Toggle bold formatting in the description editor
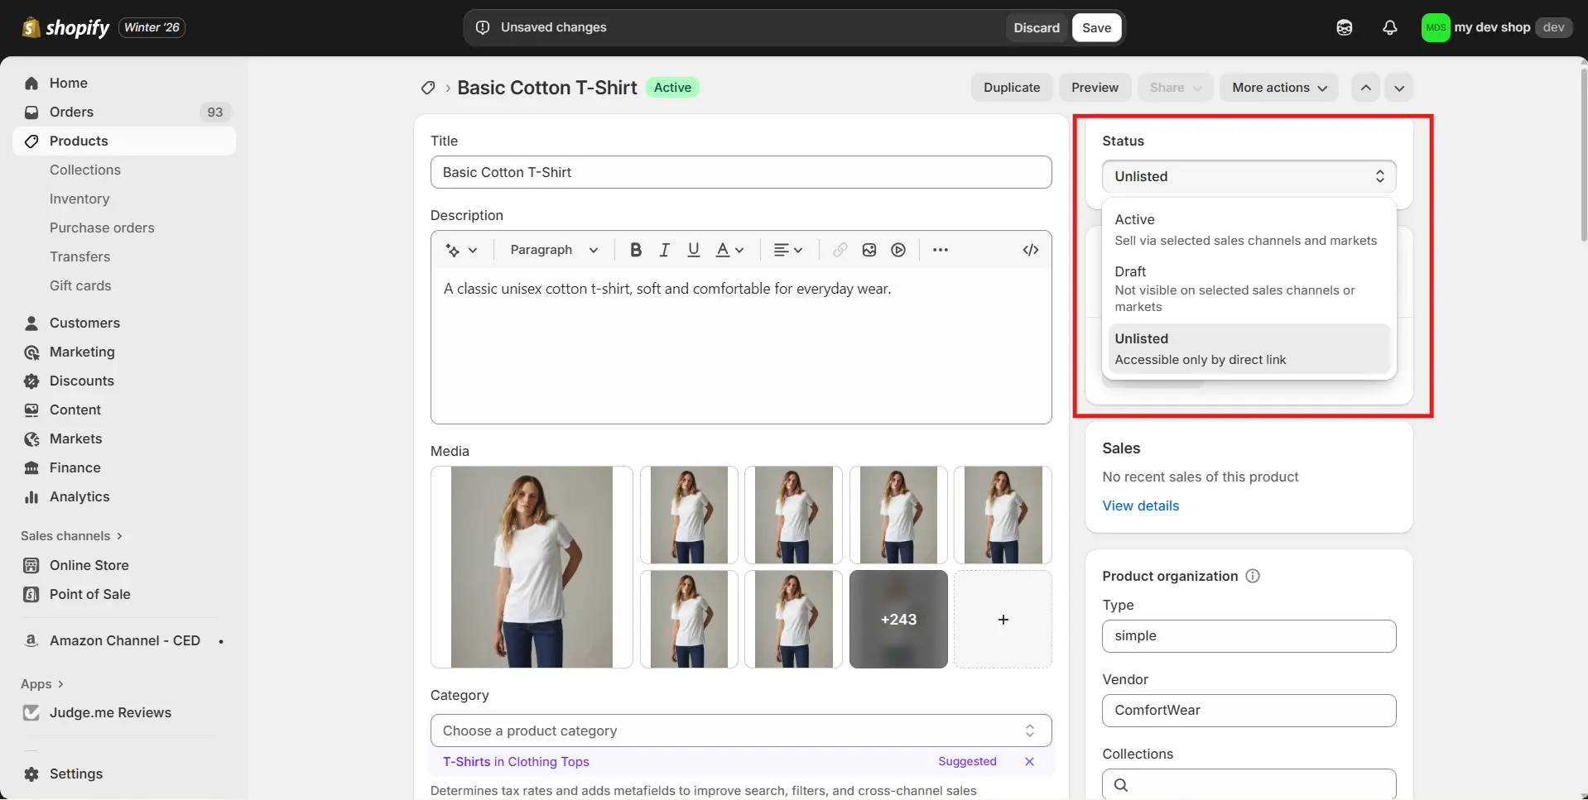Screen dimensions: 1588x800 634,250
